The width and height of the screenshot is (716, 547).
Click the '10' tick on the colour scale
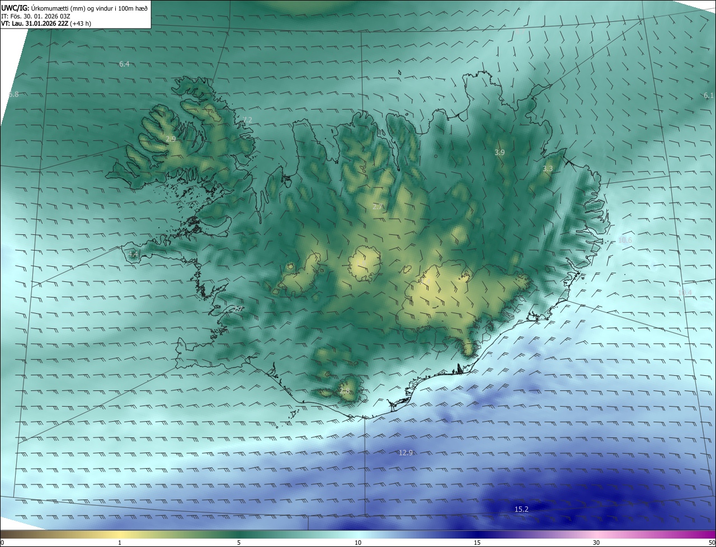tap(358, 543)
